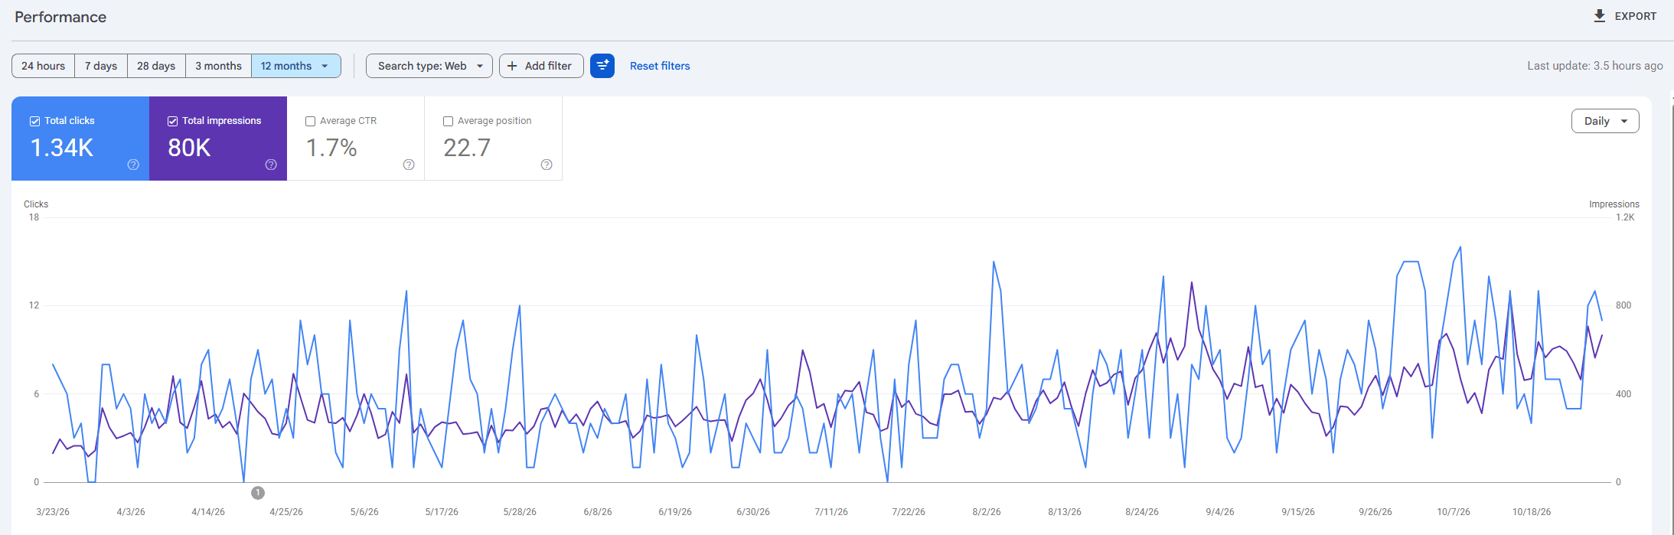Click the 4/25/26 date label
Viewport: 1674px width, 535px height.
coord(286,512)
